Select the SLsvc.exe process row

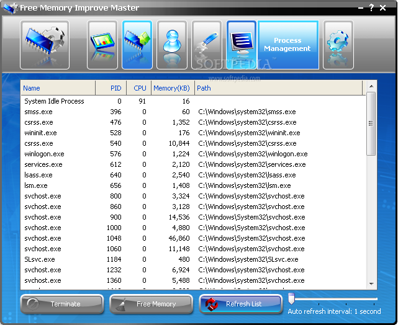coord(194,259)
